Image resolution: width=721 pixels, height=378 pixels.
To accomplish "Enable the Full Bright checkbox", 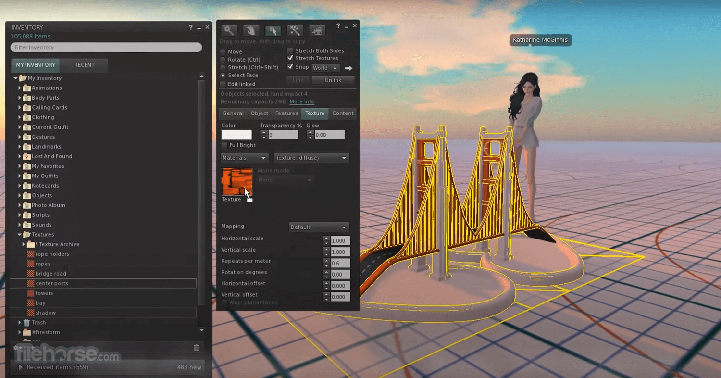I will pyautogui.click(x=224, y=145).
